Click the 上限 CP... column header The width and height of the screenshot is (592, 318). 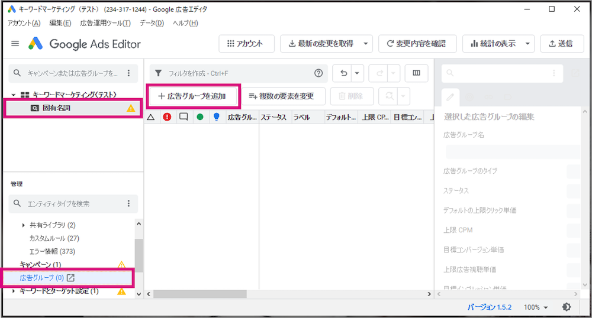(x=375, y=117)
